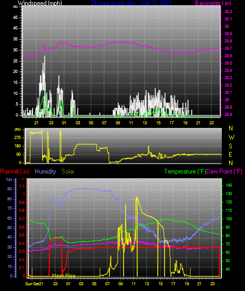Select the 28.8 barometer axis value

(228, 114)
